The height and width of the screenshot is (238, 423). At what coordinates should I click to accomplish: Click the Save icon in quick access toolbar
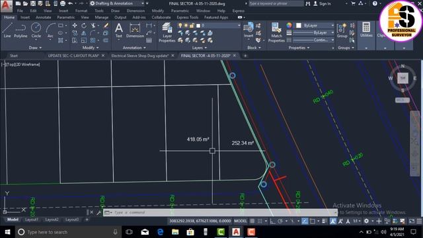pos(32,3)
